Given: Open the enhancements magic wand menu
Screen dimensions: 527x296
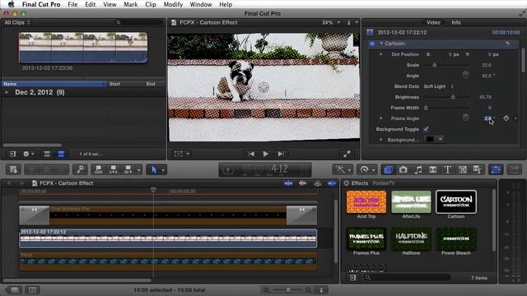Looking at the screenshot, I should tap(343, 169).
